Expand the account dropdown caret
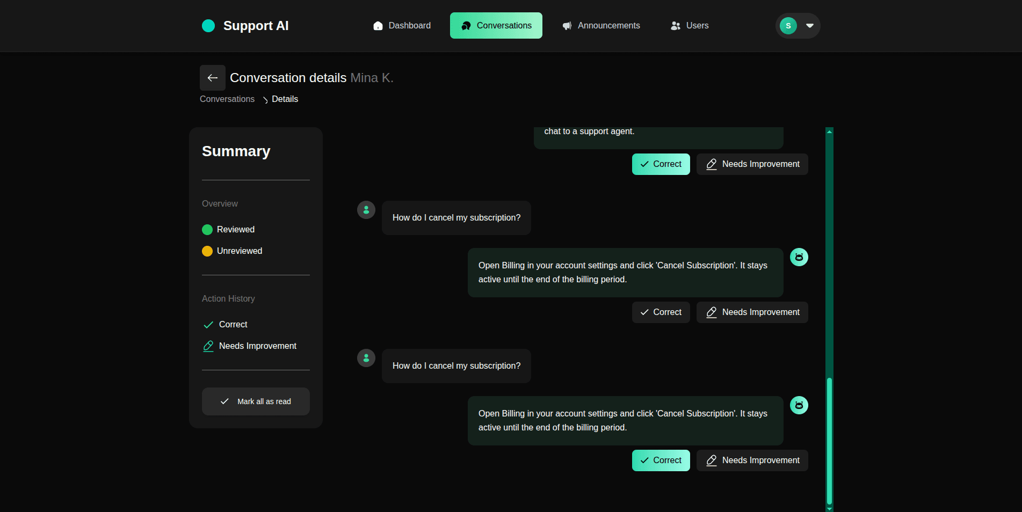The height and width of the screenshot is (512, 1022). click(x=810, y=26)
